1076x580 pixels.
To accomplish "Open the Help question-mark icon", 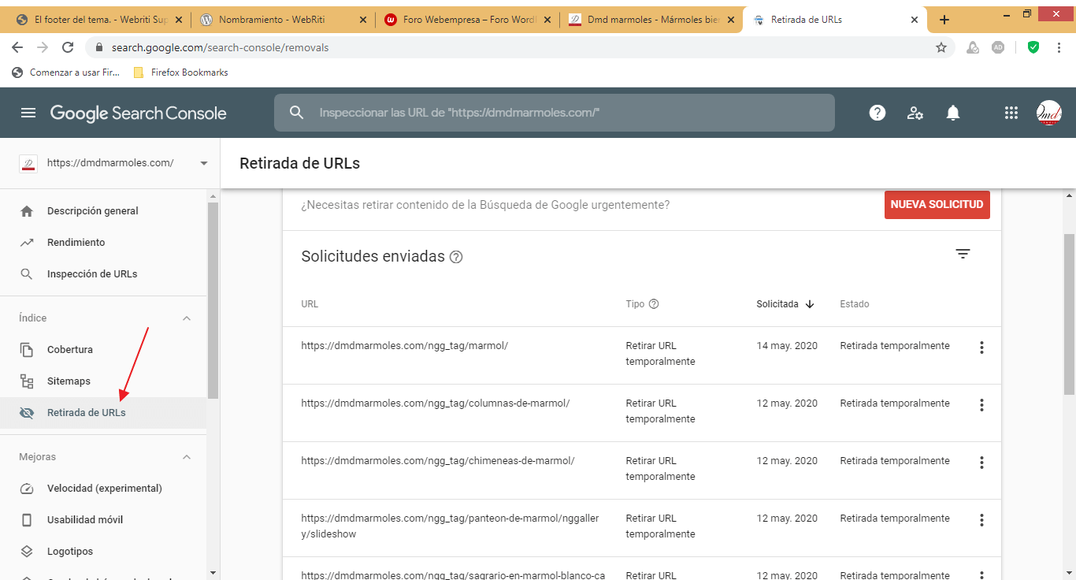I will [x=877, y=113].
